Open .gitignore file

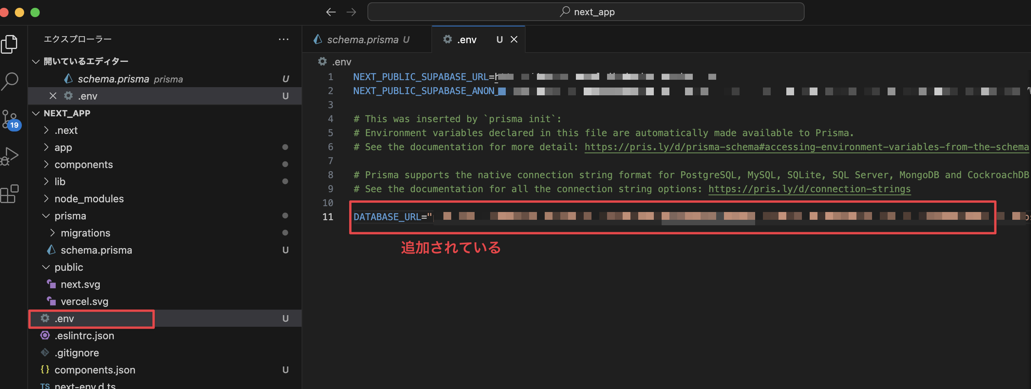coord(165,353)
